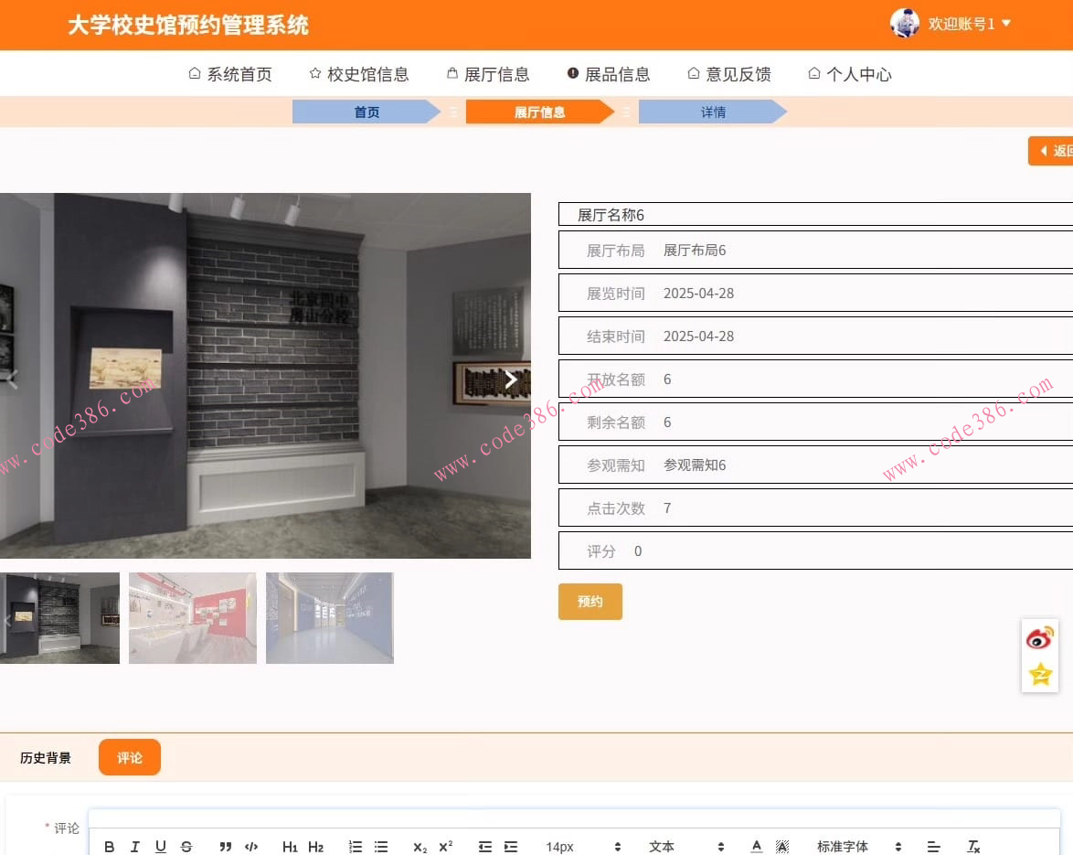The width and height of the screenshot is (1073, 855).
Task: Select the red exhibition hall thumbnail
Action: coord(192,617)
